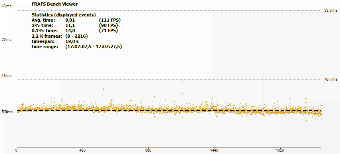340x154 pixels.
Task: Click the tallest spike point above 16.7 ms line
Action: (x=263, y=77)
